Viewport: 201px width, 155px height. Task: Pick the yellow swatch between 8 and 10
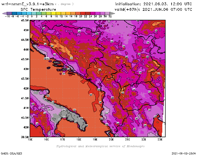54,13
